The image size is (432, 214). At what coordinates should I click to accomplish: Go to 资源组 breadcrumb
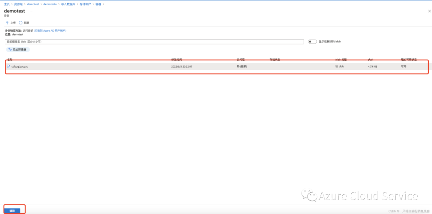point(18,4)
